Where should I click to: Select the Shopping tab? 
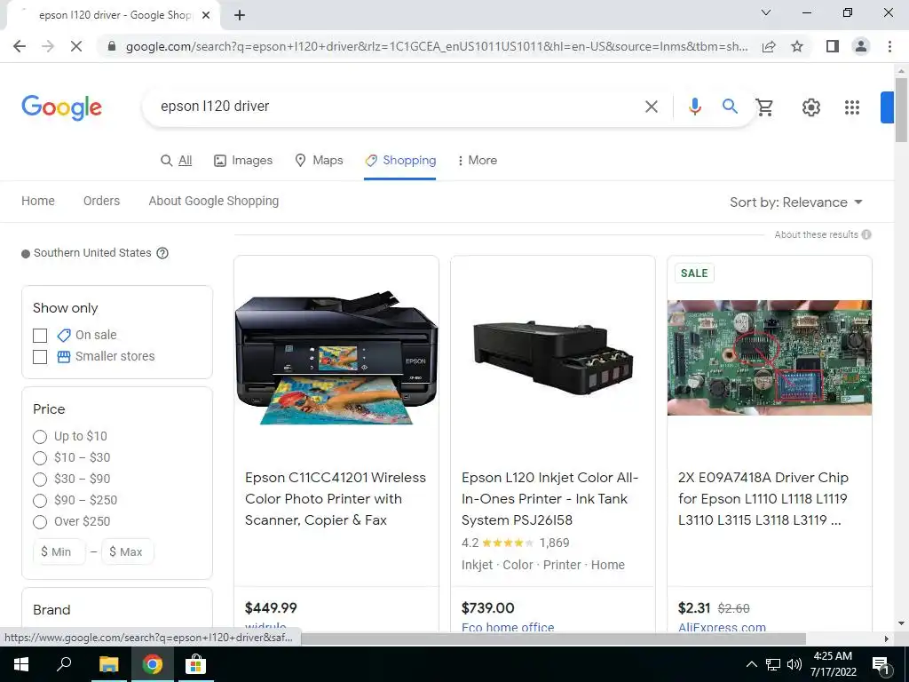click(x=400, y=160)
